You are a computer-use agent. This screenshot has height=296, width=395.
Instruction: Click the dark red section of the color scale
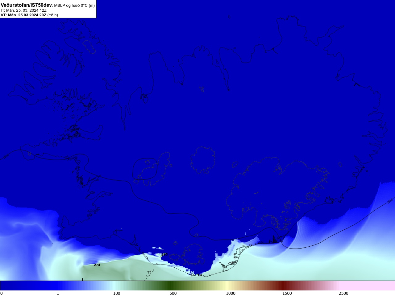click(x=283, y=286)
